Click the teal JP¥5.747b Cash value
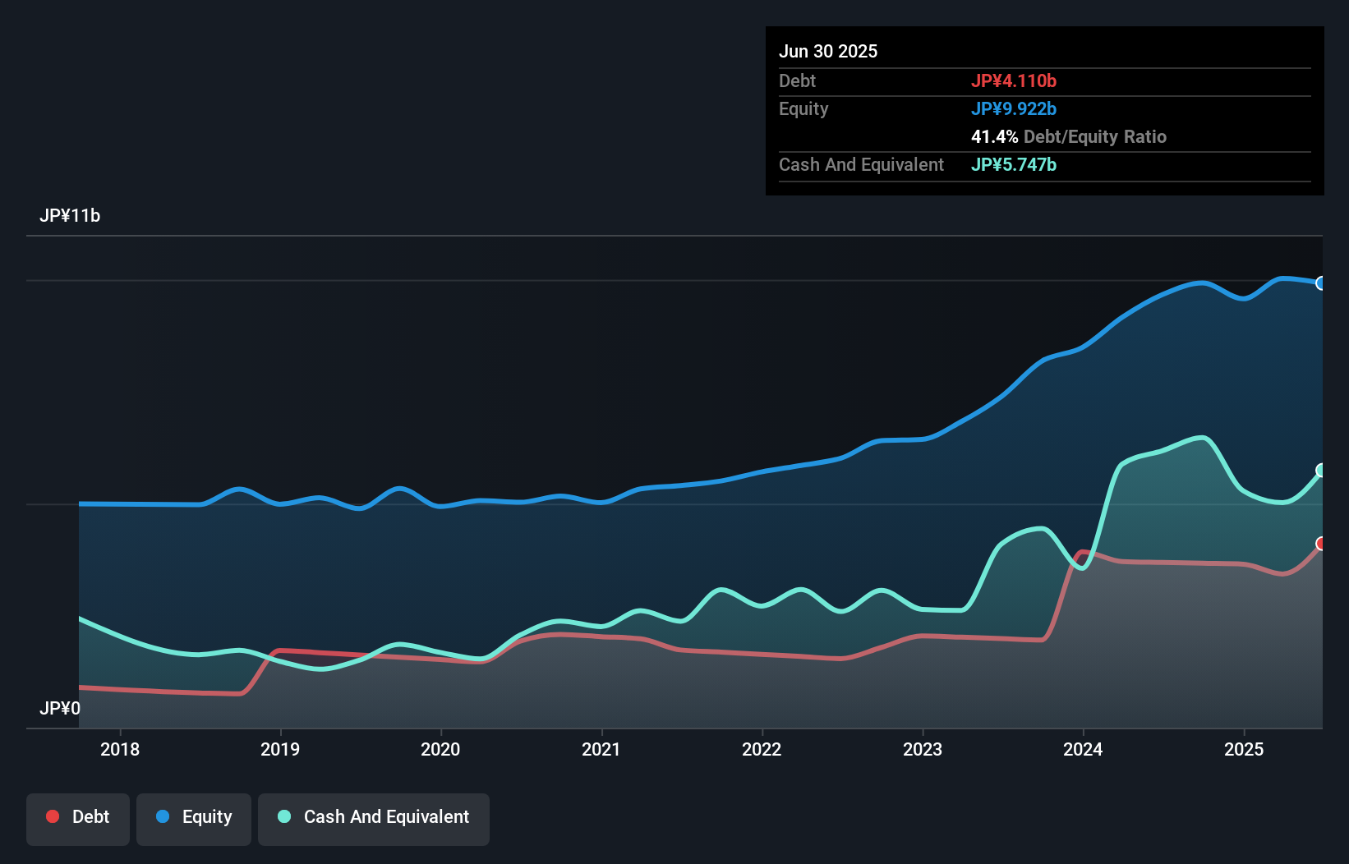This screenshot has width=1349, height=864. pyautogui.click(x=1014, y=165)
